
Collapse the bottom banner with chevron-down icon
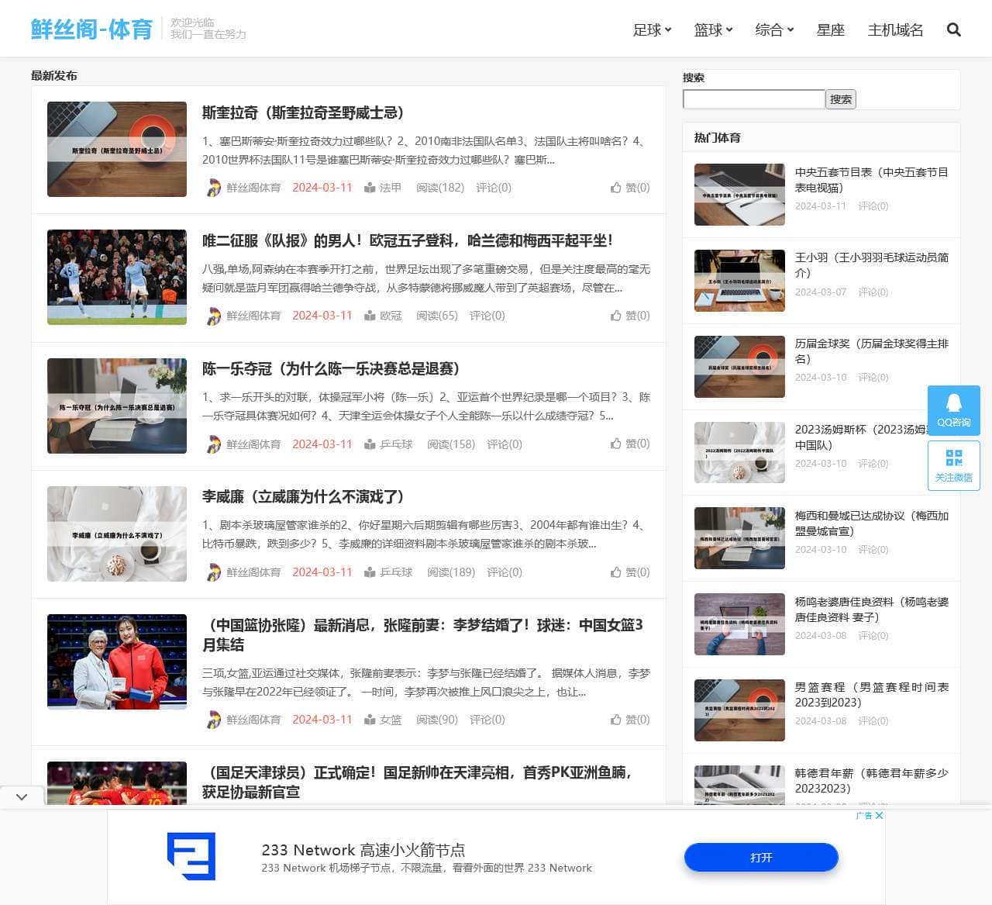coord(22,797)
